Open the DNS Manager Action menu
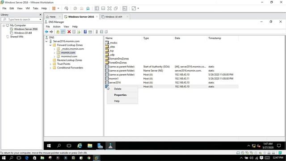Image resolution: width=286 pixels, height=161 pixels. (x=57, y=27)
